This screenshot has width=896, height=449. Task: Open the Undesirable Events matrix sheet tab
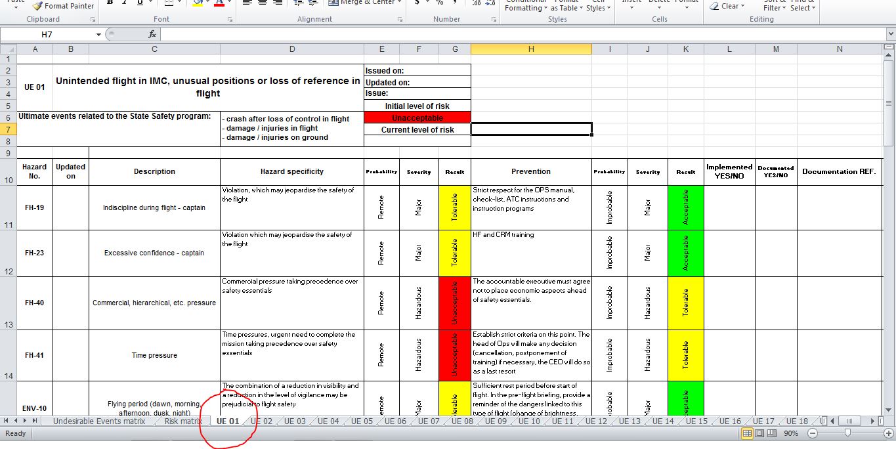(x=99, y=421)
